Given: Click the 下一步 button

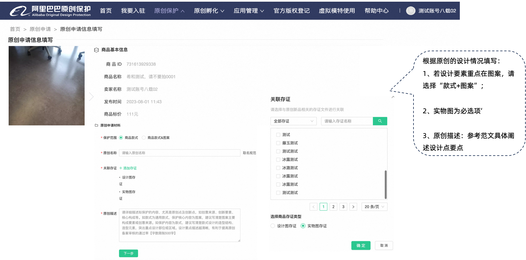Looking at the screenshot, I should 129,253.
